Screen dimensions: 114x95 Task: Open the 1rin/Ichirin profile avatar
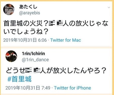tap(11, 56)
